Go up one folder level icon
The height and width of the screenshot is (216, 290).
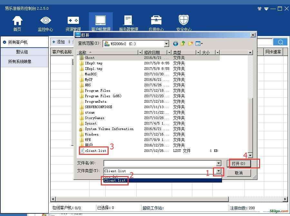[183, 43]
